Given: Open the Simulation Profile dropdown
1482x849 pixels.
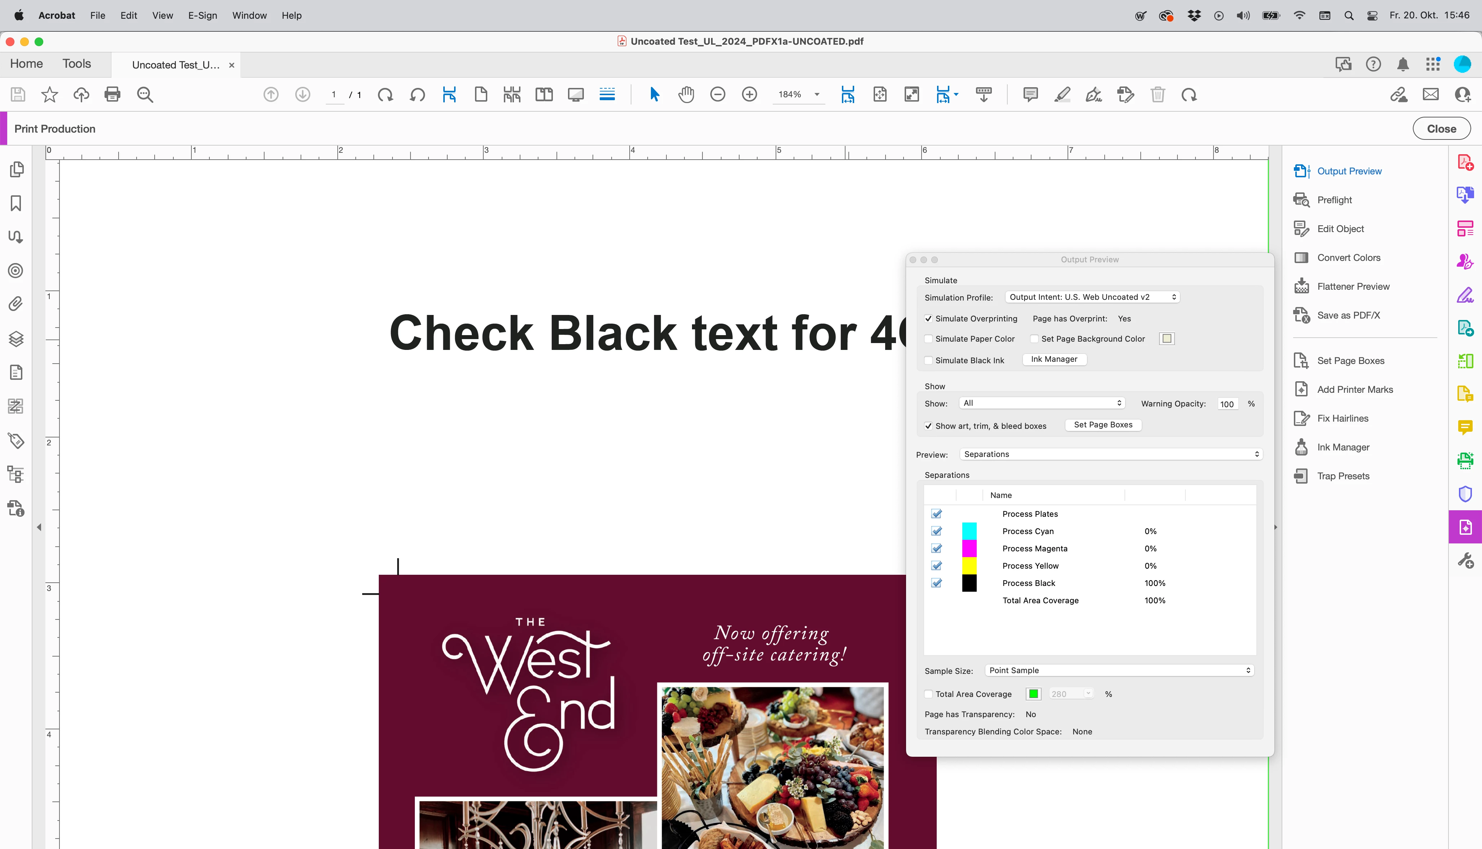Looking at the screenshot, I should pos(1092,297).
